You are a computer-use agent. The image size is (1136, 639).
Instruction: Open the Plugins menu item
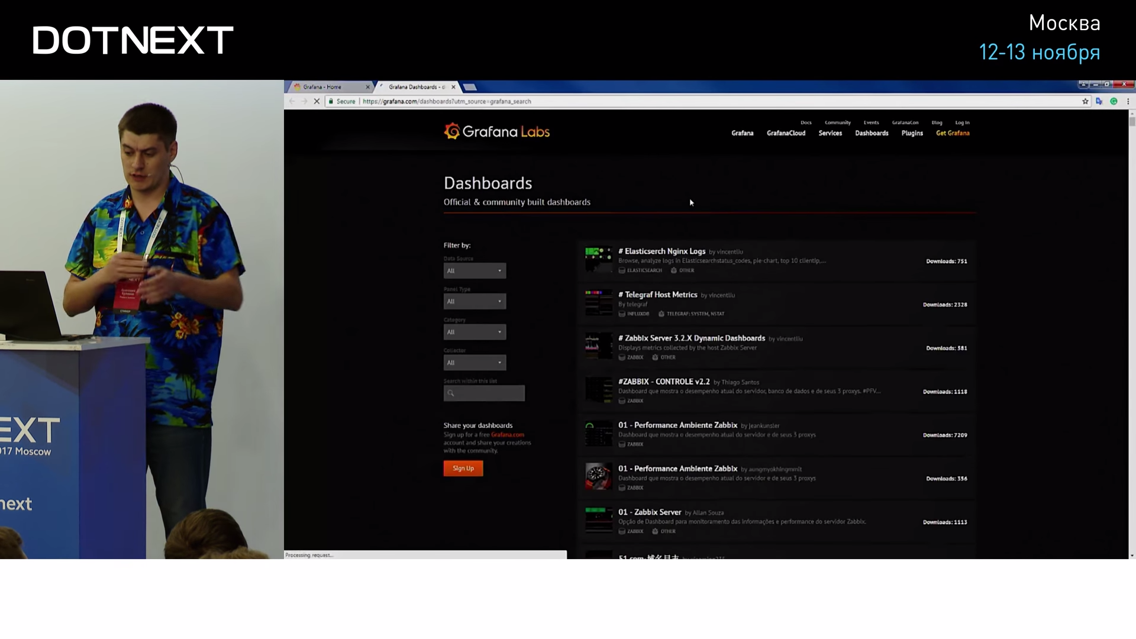912,133
